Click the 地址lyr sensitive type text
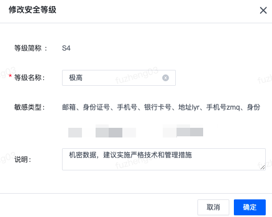Viewport: 272px width, 217px height. pyautogui.click(x=189, y=107)
